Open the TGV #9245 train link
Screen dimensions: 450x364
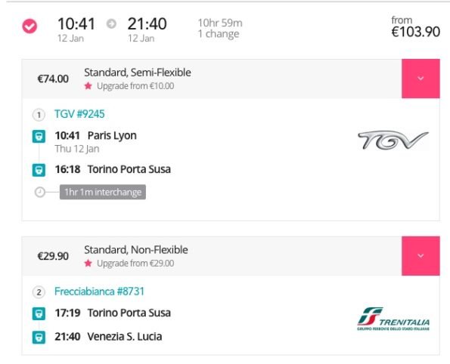click(x=79, y=114)
